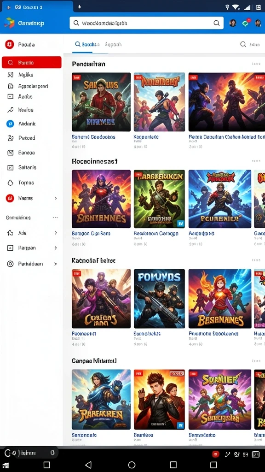265x472 pixels.
Task: Click the home-shaped icon beside 'Ade'
Action: (x=10, y=233)
